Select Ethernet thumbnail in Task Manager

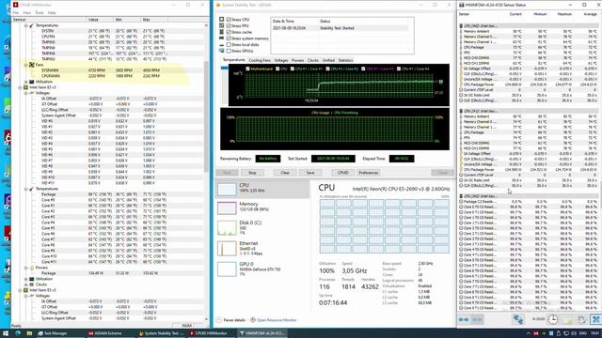pyautogui.click(x=227, y=249)
